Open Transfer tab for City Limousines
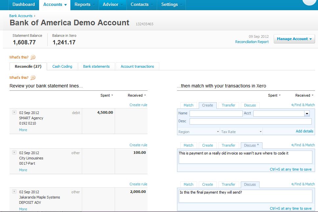The width and height of the screenshot is (318, 212). point(228,145)
